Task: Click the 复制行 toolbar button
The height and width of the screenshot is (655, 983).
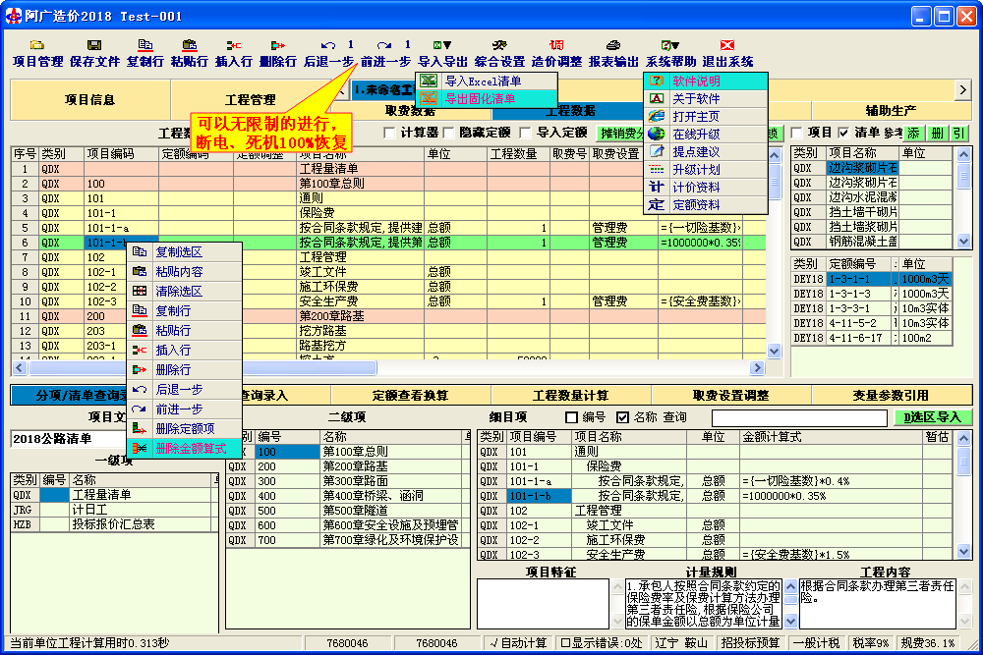Action: coord(145,53)
